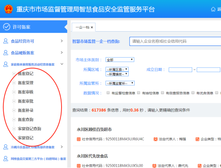Open 备案补录 in the tree
Screen dimensions: 221x168
[x=26, y=110]
